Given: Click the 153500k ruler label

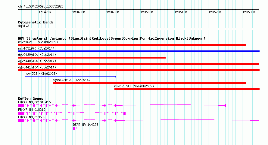Looking at the screenshot, I should 147,12.
